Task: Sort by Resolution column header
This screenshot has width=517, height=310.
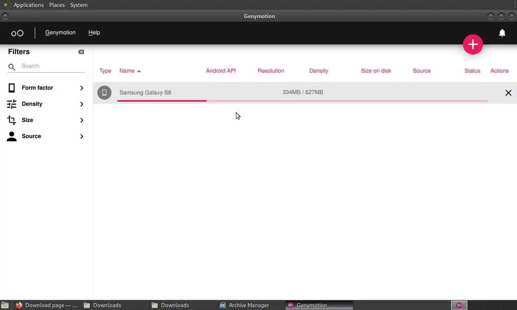Action: (x=271, y=71)
